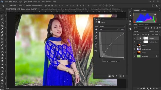Image resolution: width=161 pixels, height=90 pixels.
Task: Click the white point slider under curve
Action: pos(124,59)
